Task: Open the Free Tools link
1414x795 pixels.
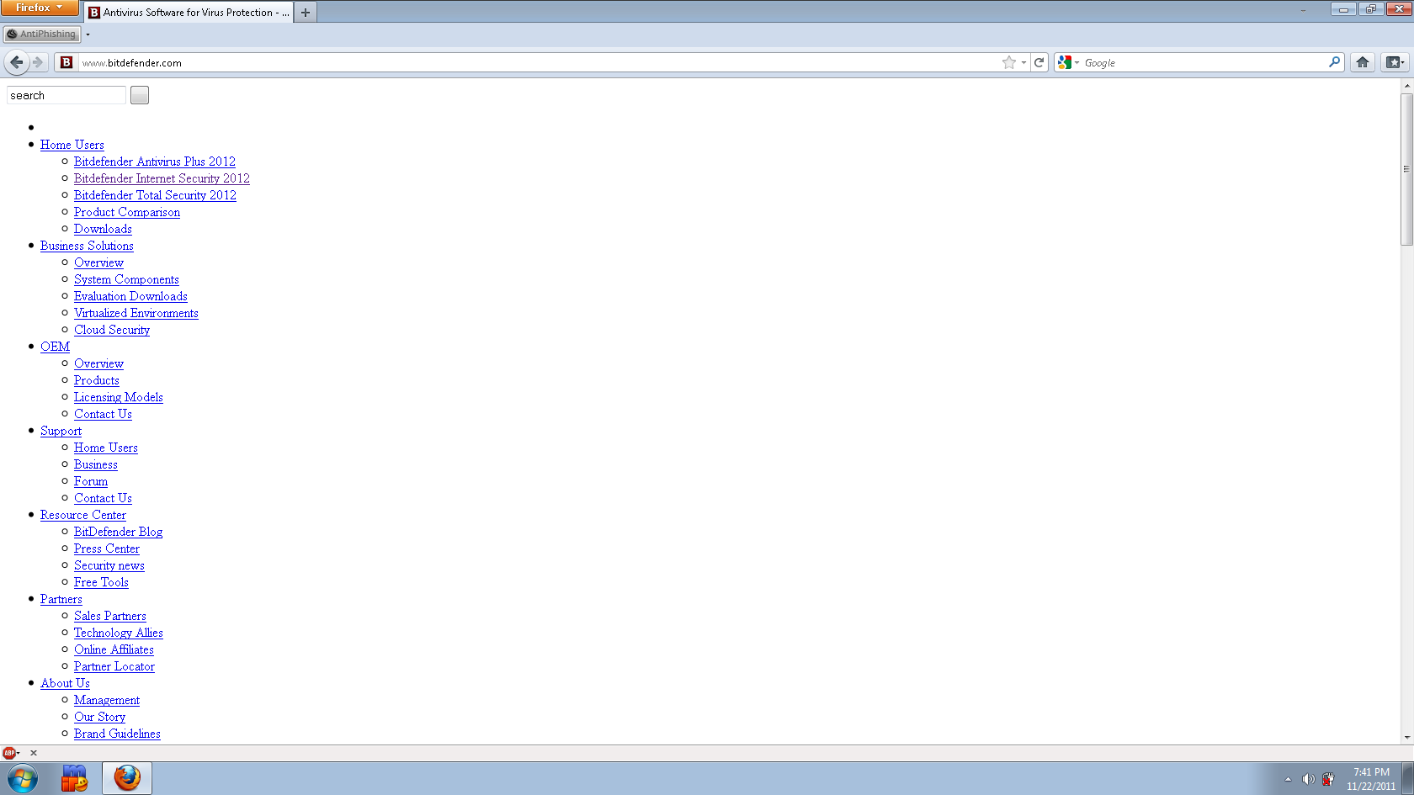Action: (x=101, y=582)
